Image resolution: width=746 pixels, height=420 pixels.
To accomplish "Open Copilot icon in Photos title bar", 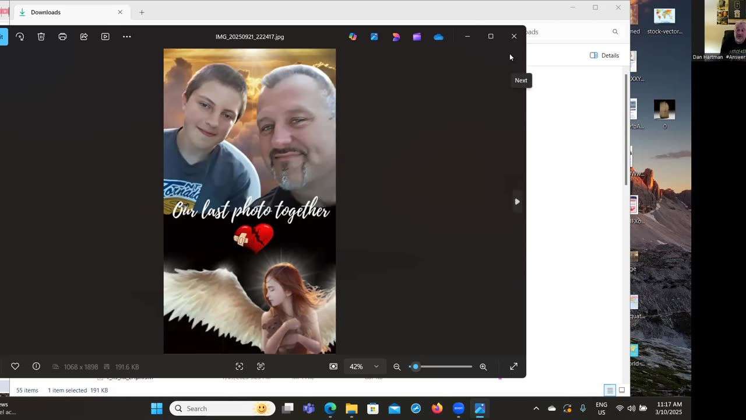I will tap(353, 37).
